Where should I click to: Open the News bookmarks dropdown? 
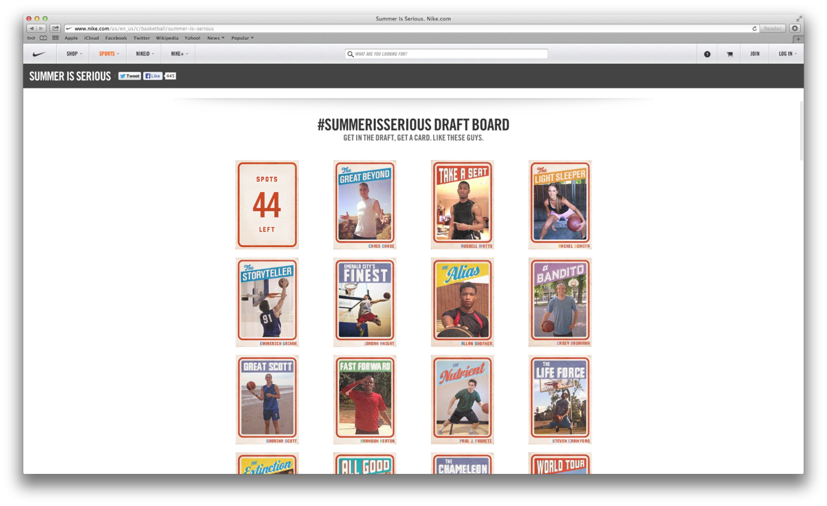216,38
